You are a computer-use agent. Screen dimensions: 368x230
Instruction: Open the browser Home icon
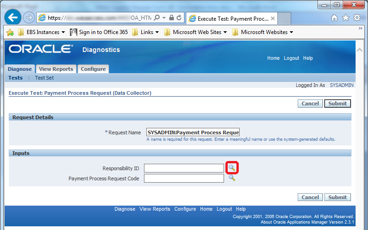pos(334,18)
